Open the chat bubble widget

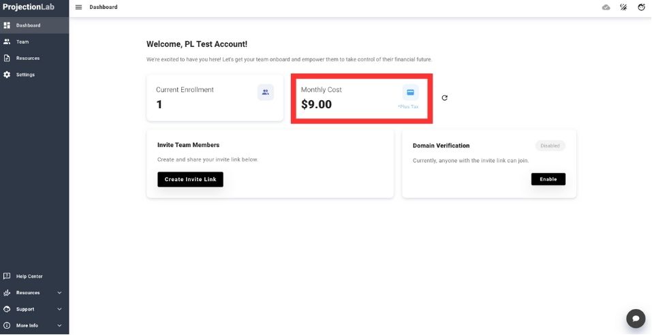pyautogui.click(x=635, y=318)
